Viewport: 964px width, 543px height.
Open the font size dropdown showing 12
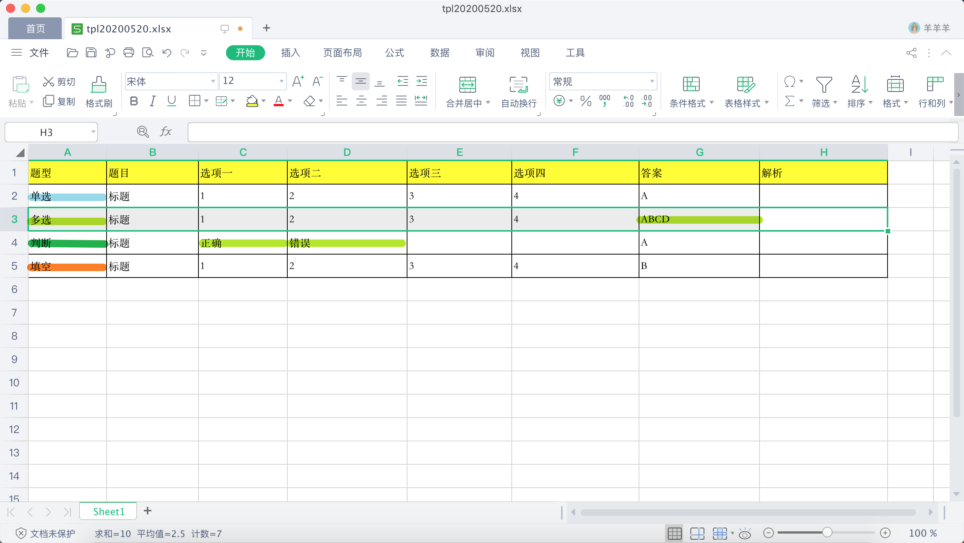coord(281,81)
